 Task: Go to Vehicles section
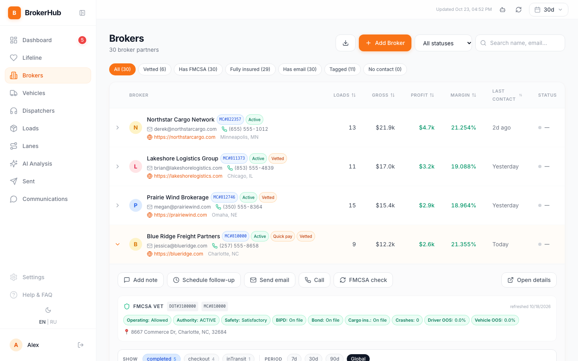click(x=48, y=93)
